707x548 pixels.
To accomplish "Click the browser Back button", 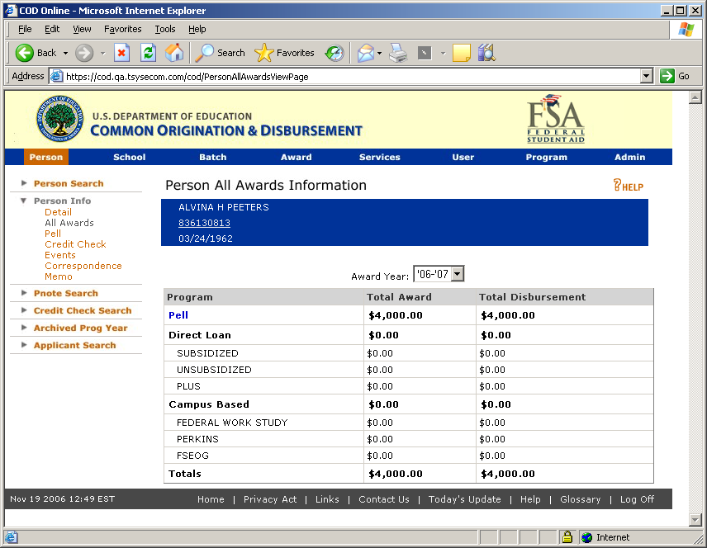I will [x=36, y=53].
